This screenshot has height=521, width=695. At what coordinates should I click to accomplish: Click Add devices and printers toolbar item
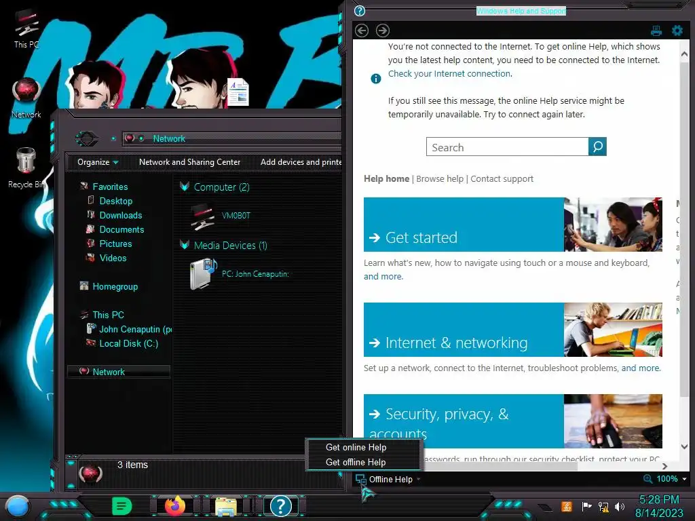point(301,162)
